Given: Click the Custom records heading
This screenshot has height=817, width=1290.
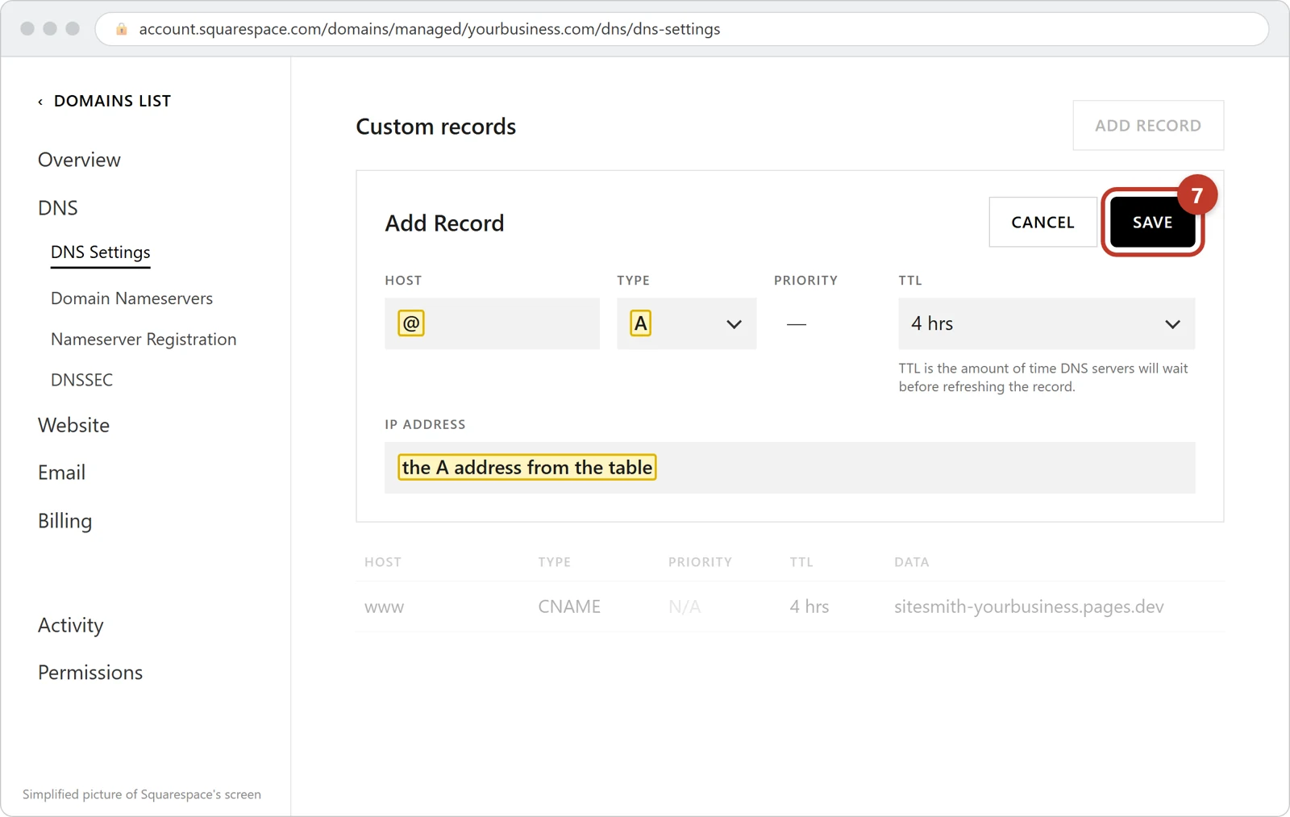Looking at the screenshot, I should (435, 127).
